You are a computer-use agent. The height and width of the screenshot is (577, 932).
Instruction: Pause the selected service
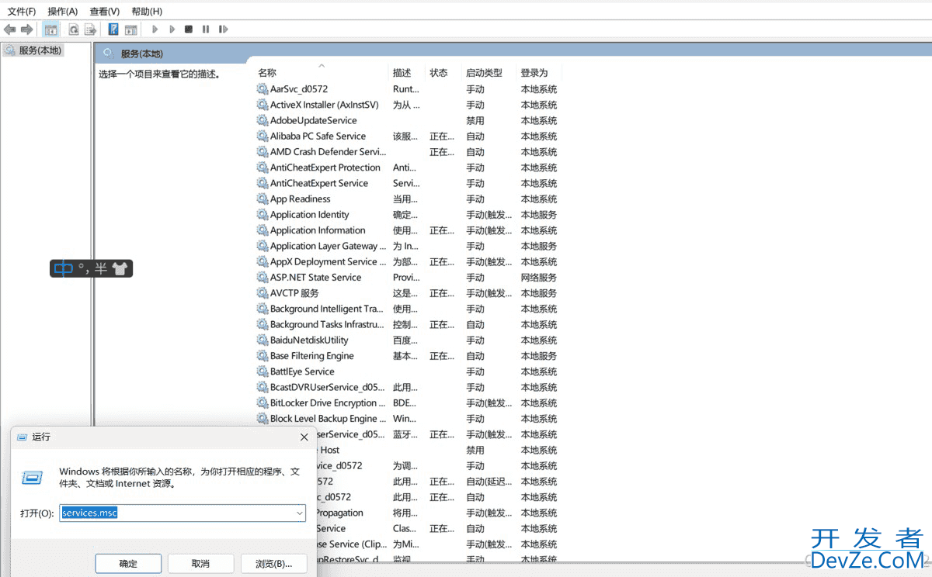(x=205, y=29)
